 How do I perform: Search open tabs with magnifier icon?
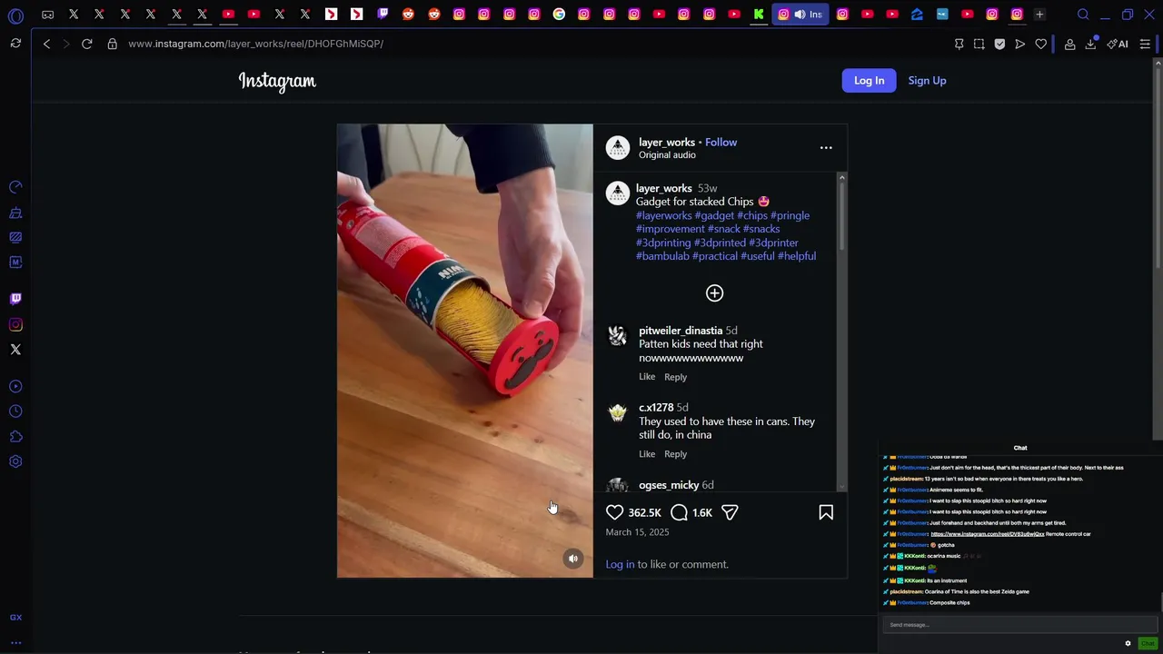point(1083,15)
